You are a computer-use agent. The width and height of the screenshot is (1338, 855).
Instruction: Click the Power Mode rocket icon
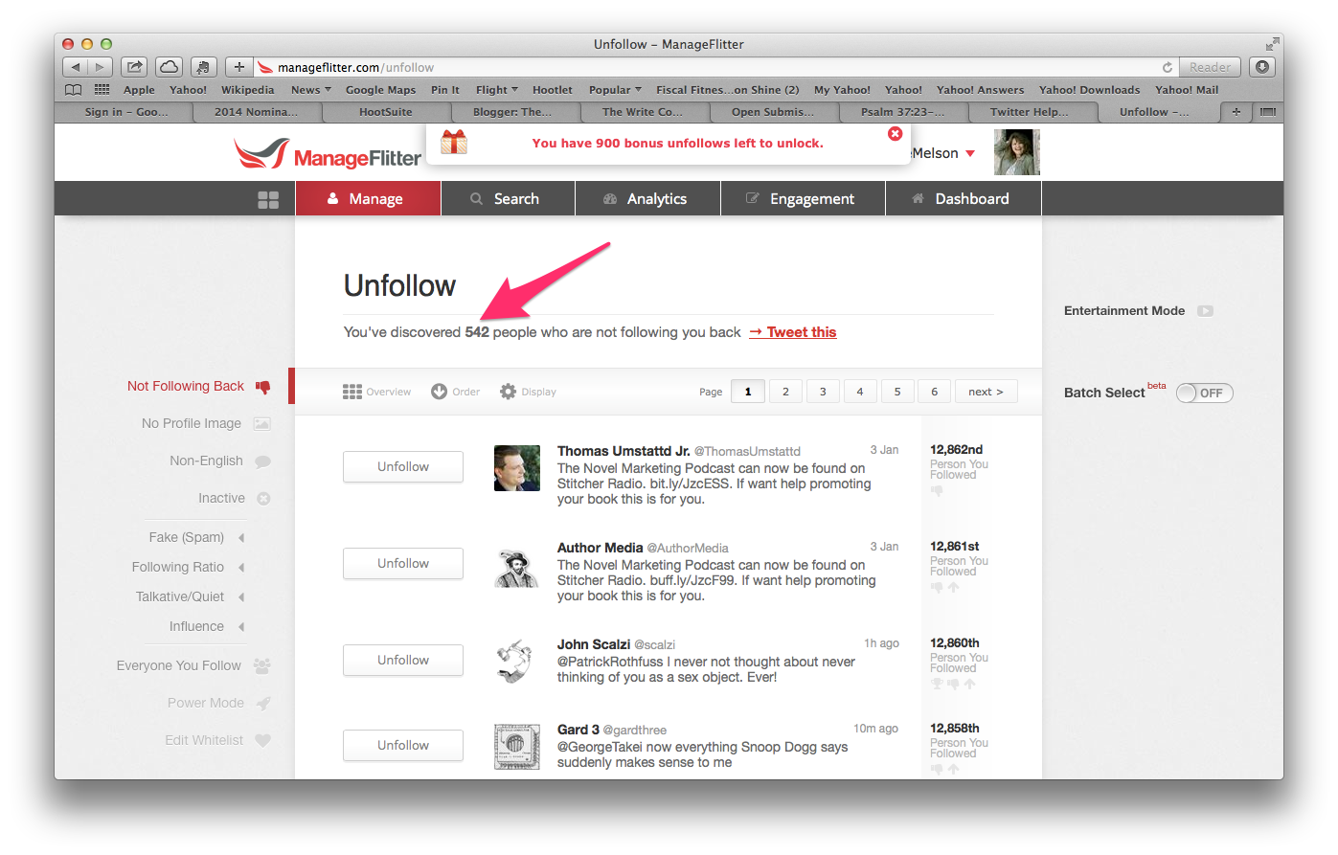[x=263, y=703]
